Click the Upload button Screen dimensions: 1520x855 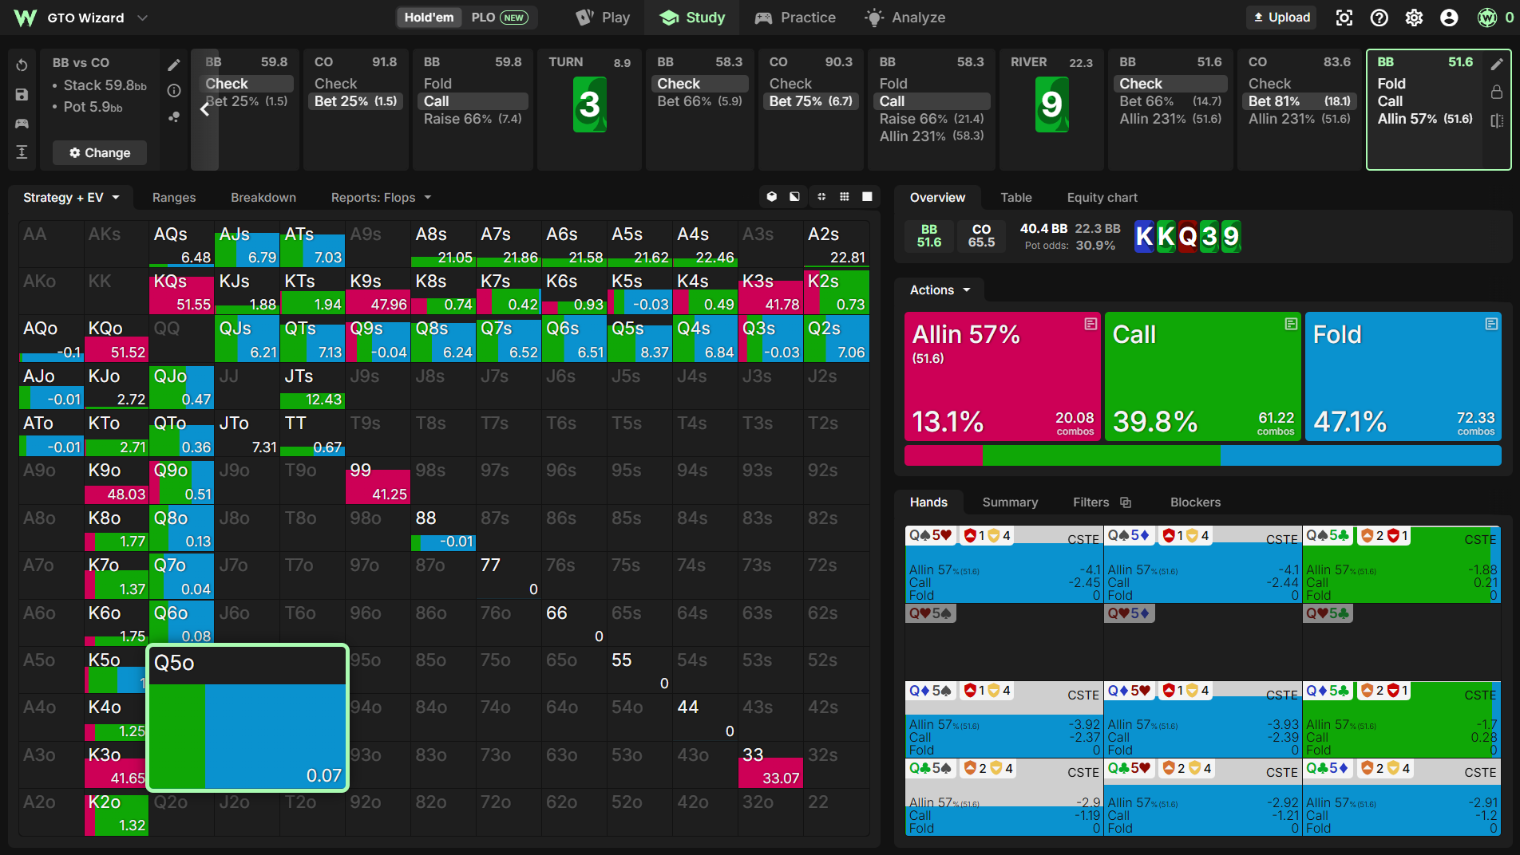coord(1281,18)
